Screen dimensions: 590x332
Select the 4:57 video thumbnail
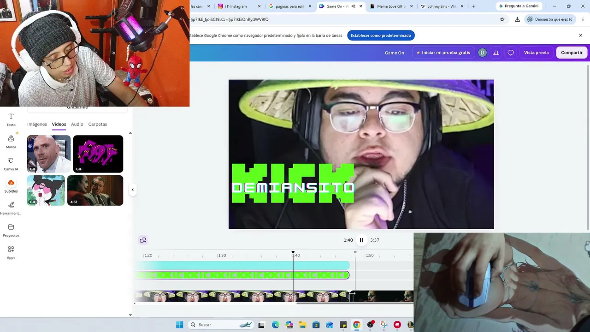(95, 190)
